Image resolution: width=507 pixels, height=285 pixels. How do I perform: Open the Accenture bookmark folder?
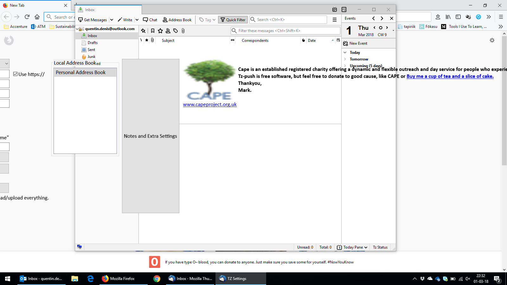[16, 27]
